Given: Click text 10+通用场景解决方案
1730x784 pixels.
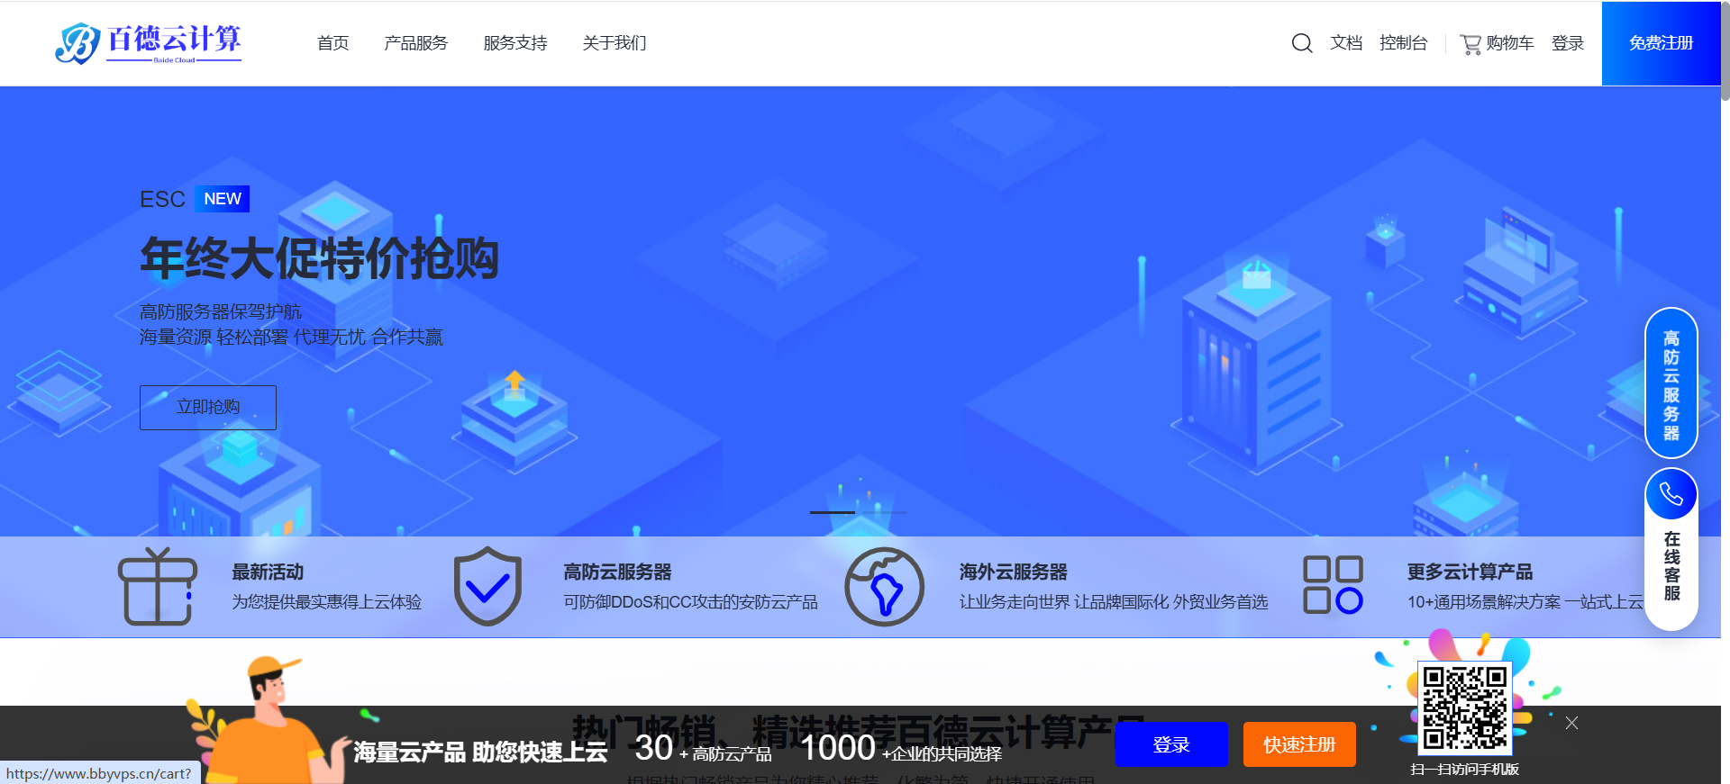Looking at the screenshot, I should pos(1484,601).
